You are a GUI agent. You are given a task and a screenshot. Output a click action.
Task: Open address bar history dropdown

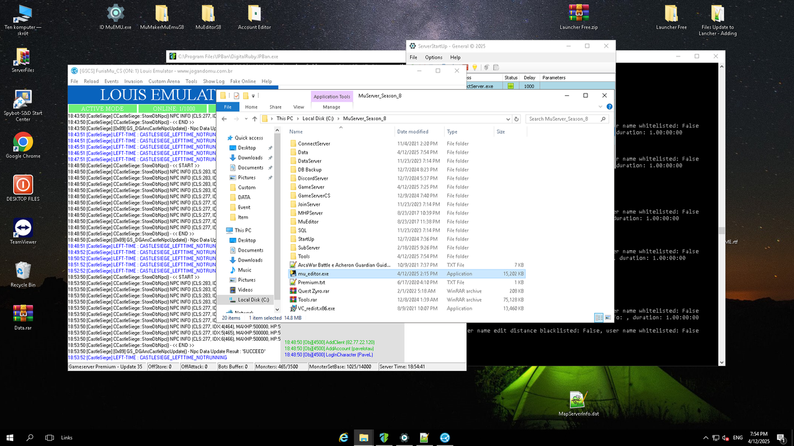(508, 118)
